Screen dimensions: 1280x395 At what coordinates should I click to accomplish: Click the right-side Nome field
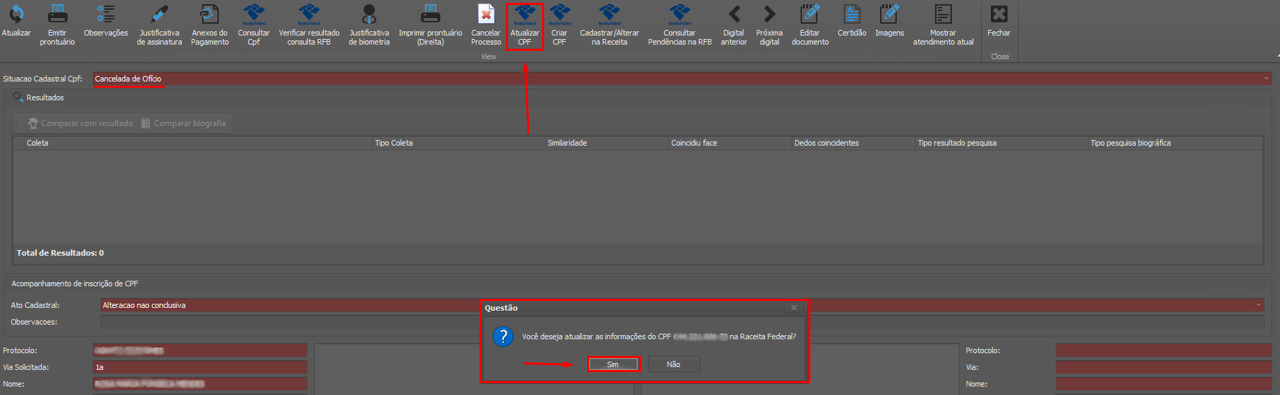(1164, 384)
